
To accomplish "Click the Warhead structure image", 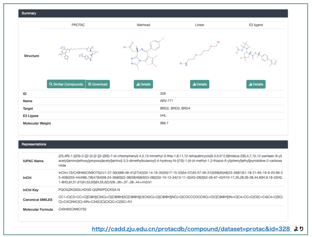I will 144,54.
